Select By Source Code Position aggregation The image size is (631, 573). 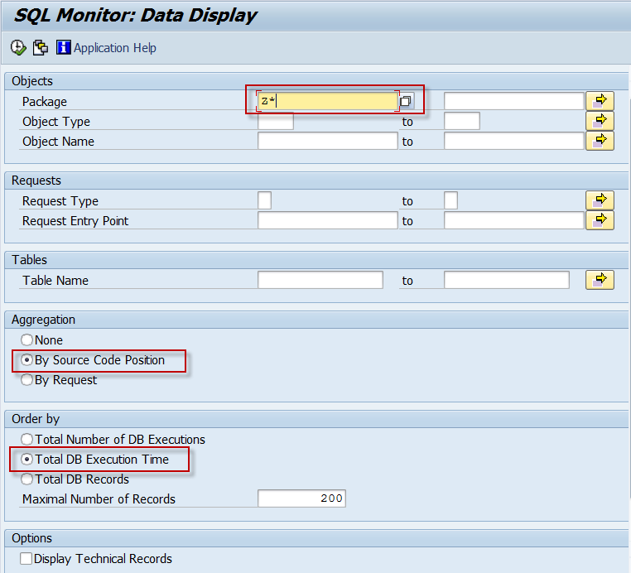click(x=27, y=359)
